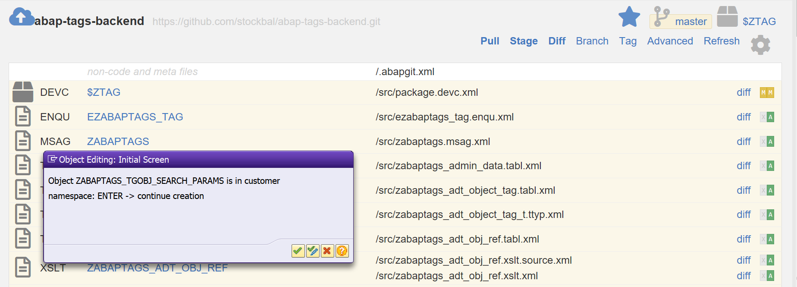Open the $ZTAG package link at top right
797x287 pixels.
pos(759,22)
